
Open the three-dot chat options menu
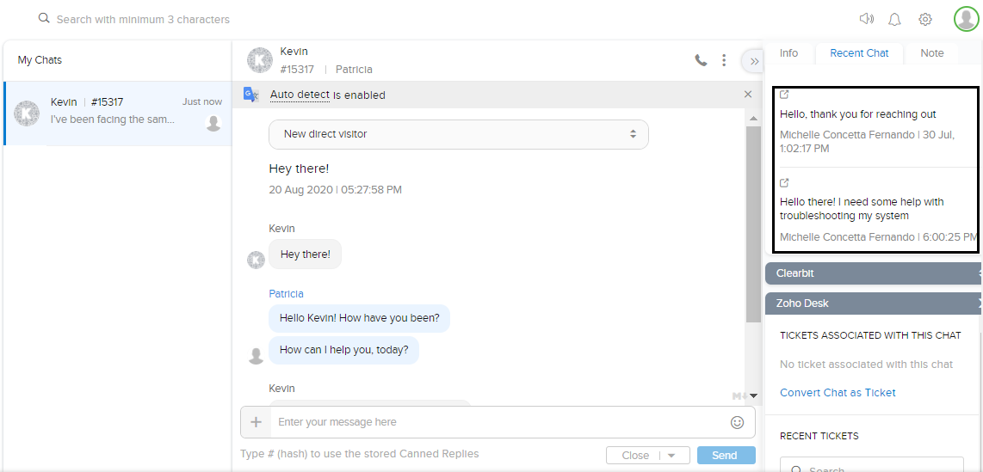point(724,60)
